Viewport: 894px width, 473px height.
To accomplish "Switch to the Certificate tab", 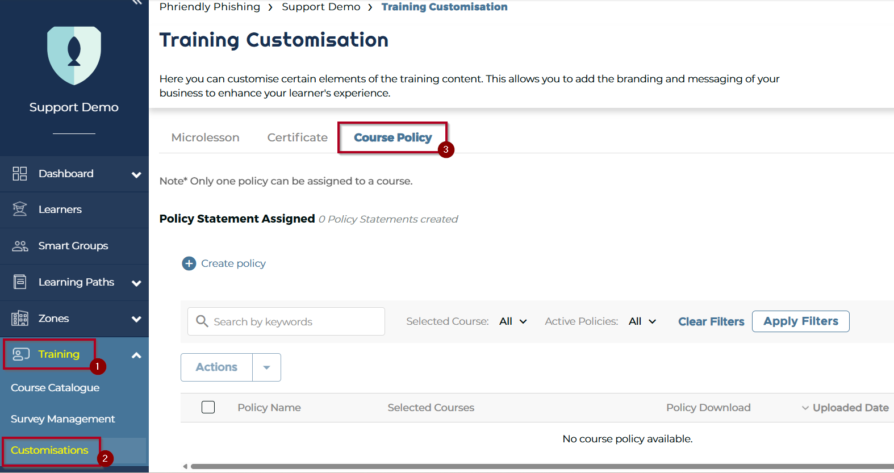I will point(297,137).
